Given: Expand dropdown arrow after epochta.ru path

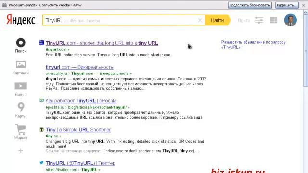Looking at the screenshot, I should (x=129, y=108).
